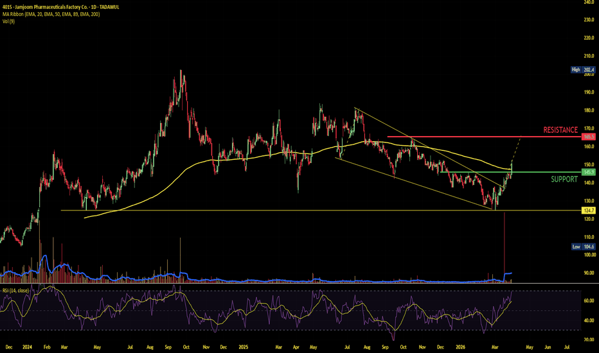Select the green horizontal support line
The height and width of the screenshot is (353, 599).
tap(540, 172)
